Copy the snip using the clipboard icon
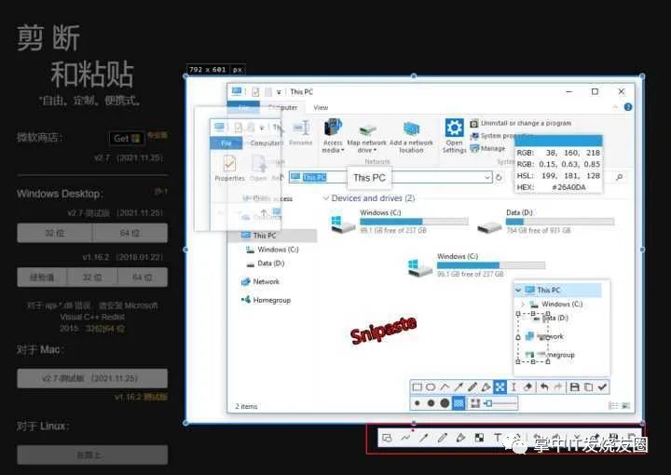Image resolution: width=671 pixels, height=475 pixels. pyautogui.click(x=589, y=387)
